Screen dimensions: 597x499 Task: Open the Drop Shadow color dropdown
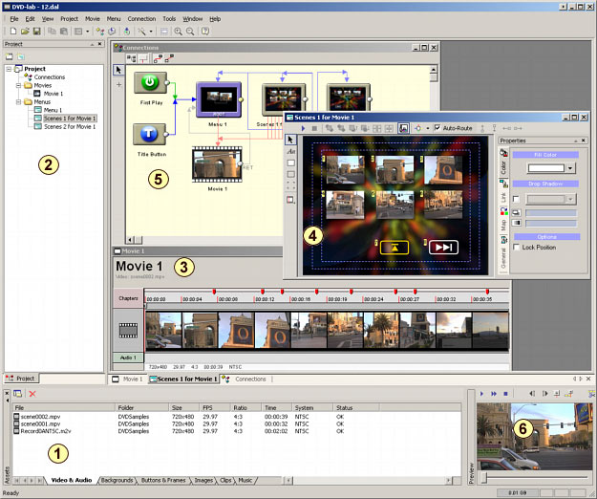click(x=570, y=199)
